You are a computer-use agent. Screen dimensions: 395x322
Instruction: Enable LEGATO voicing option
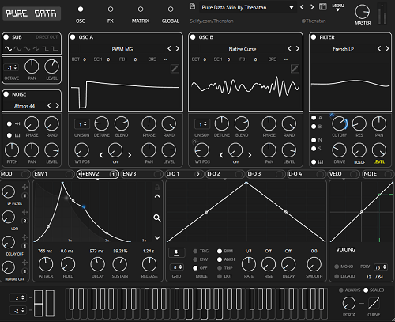(x=337, y=276)
